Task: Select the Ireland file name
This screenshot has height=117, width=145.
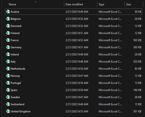Action: [14, 54]
